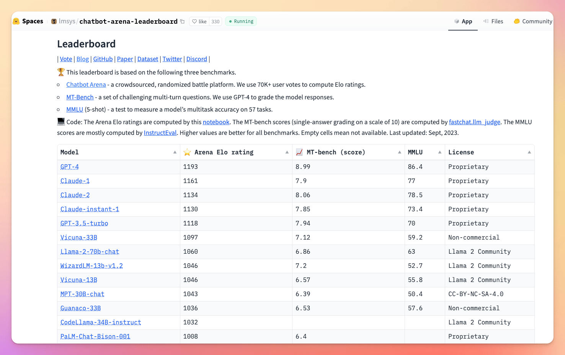The width and height of the screenshot is (565, 355).
Task: Sort by License column arrow
Action: [529, 152]
